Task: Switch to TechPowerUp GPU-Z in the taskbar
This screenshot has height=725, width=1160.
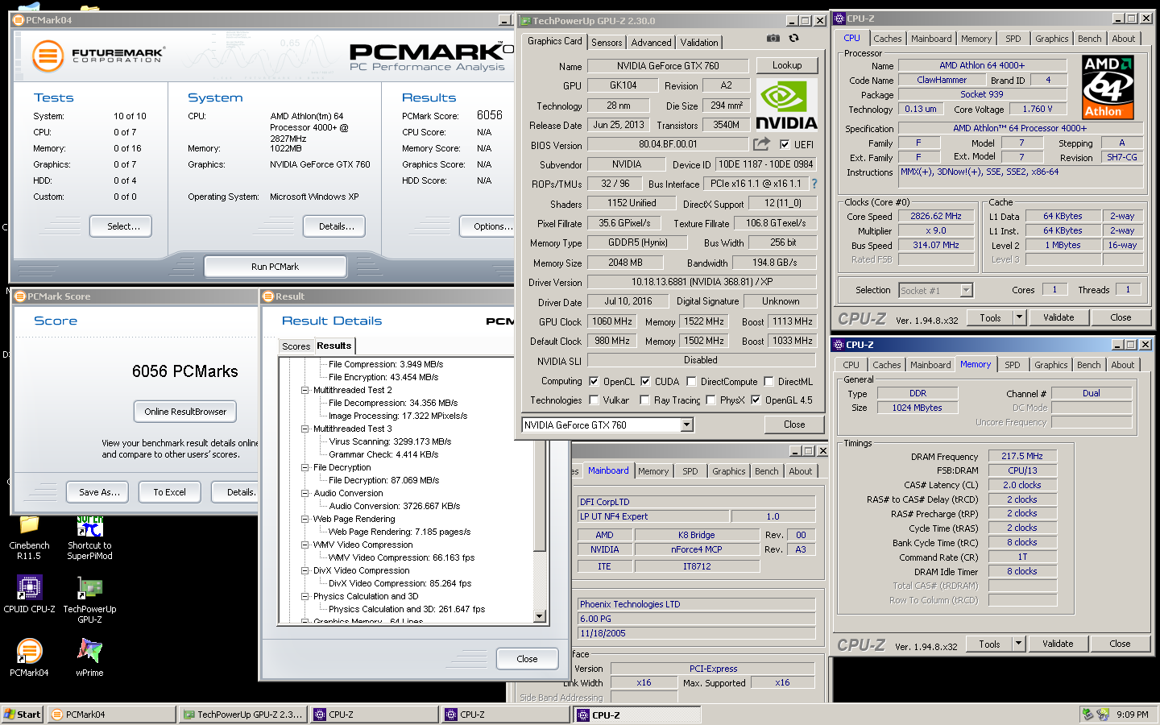Action: (x=242, y=715)
